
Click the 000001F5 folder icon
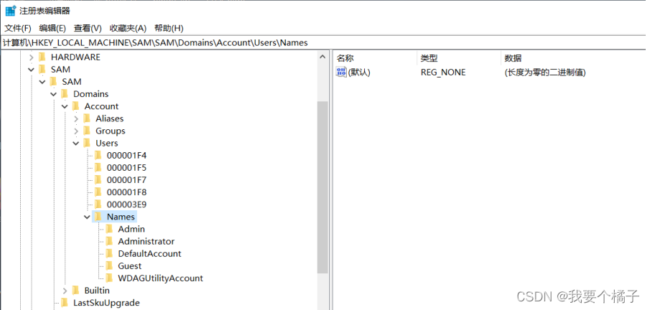click(98, 167)
